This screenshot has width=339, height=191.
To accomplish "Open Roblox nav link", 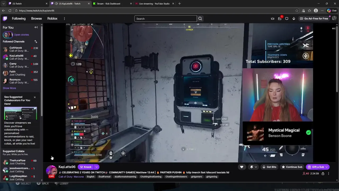I will pyautogui.click(x=52, y=19).
